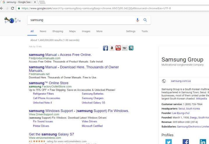Screen dimensions: 209x144
Task: Open Samsung Electronics Limited subsidiary link
Action: click(193, 127)
